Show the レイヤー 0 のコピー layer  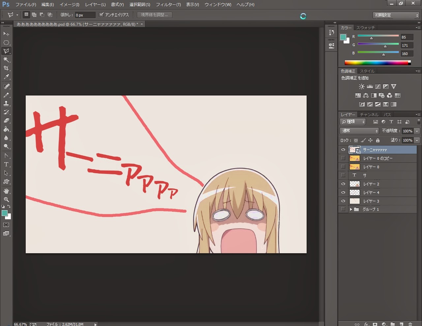(x=343, y=158)
